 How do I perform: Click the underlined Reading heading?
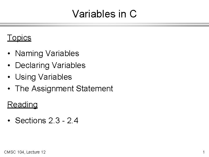pos(22,104)
